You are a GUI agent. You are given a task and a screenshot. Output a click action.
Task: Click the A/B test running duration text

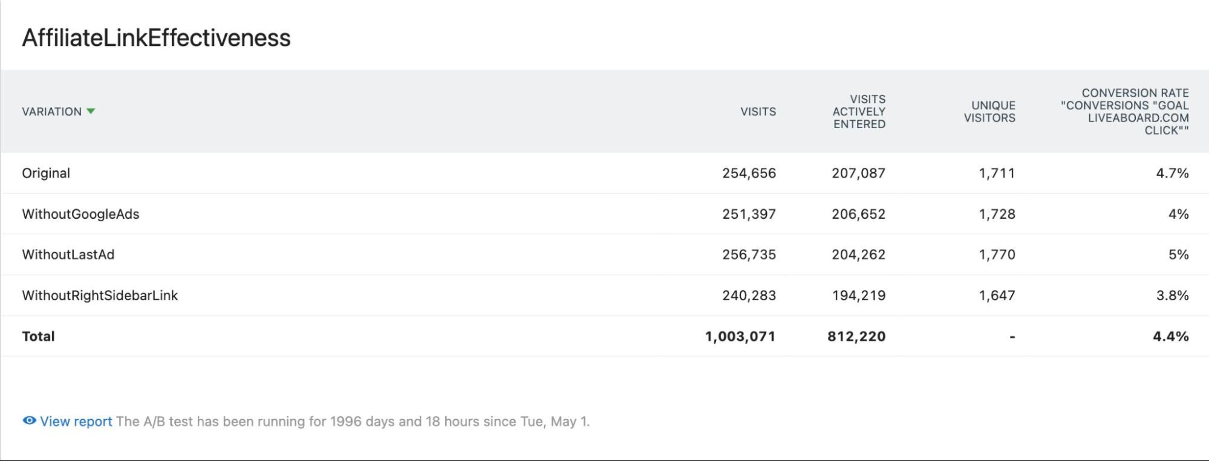tap(353, 421)
